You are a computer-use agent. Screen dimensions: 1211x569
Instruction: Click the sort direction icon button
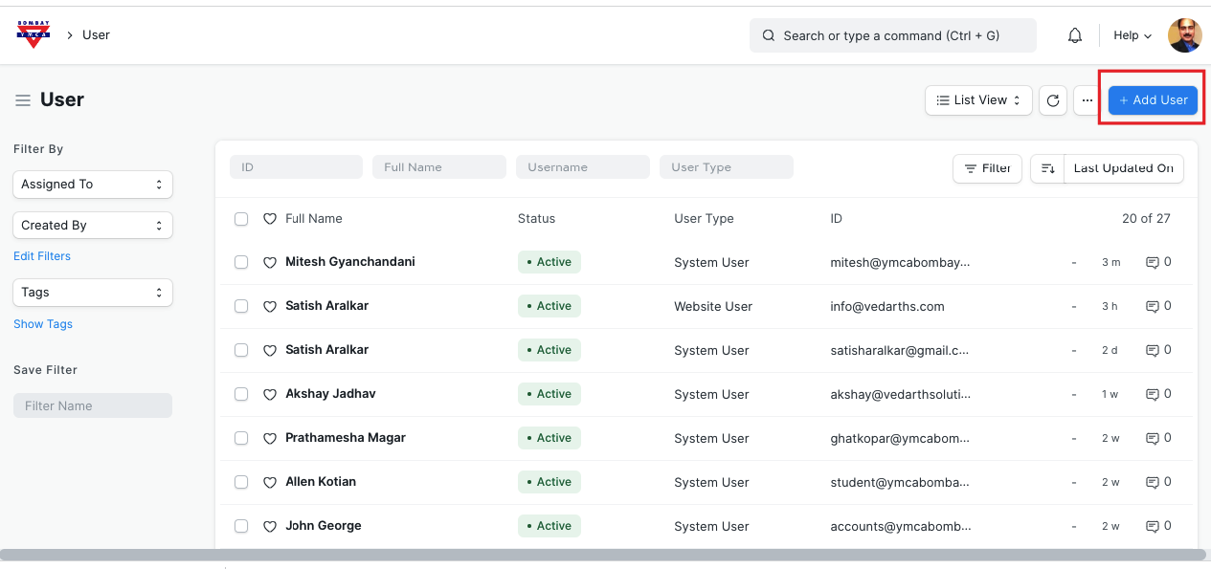click(1047, 168)
